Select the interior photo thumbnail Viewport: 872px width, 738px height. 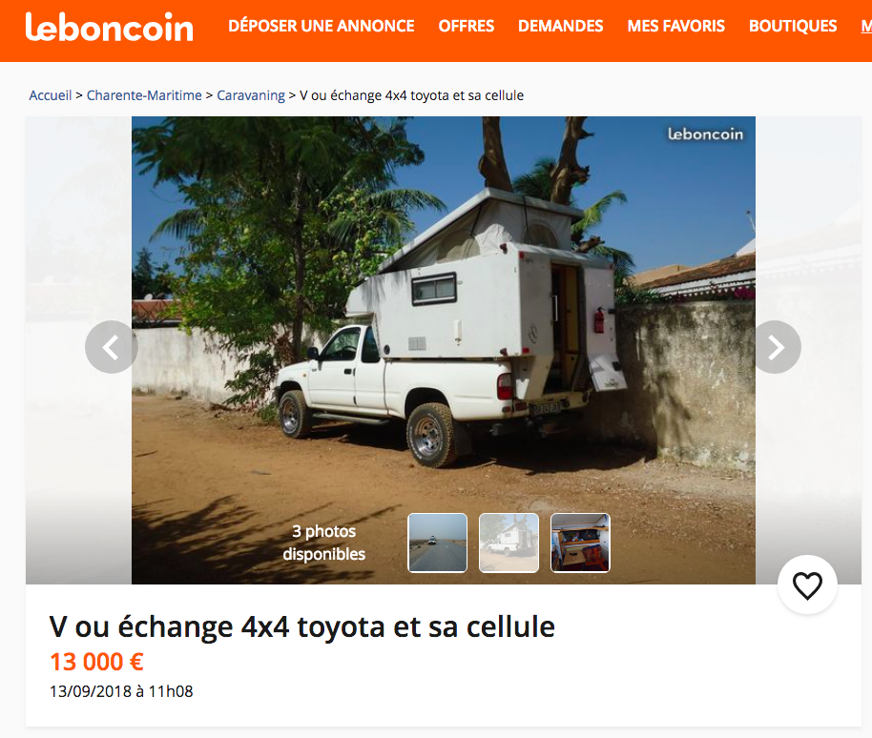580,543
